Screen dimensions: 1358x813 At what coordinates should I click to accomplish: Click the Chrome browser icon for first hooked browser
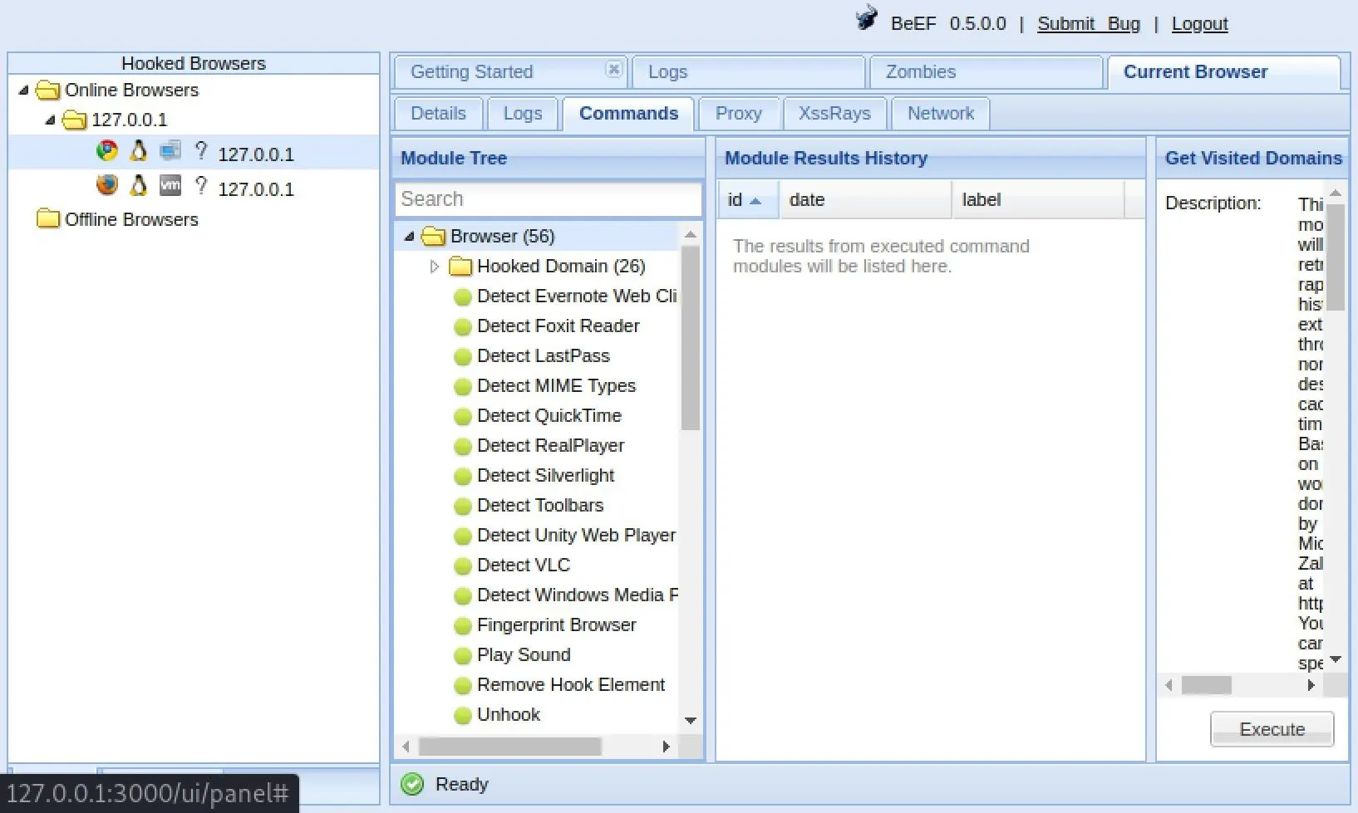click(x=107, y=151)
